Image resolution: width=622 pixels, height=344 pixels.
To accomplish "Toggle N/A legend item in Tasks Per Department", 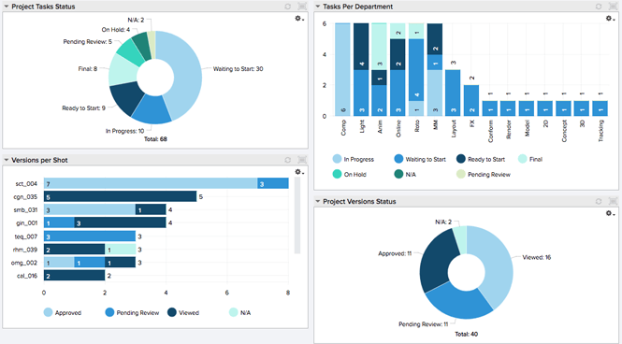I will [405, 174].
